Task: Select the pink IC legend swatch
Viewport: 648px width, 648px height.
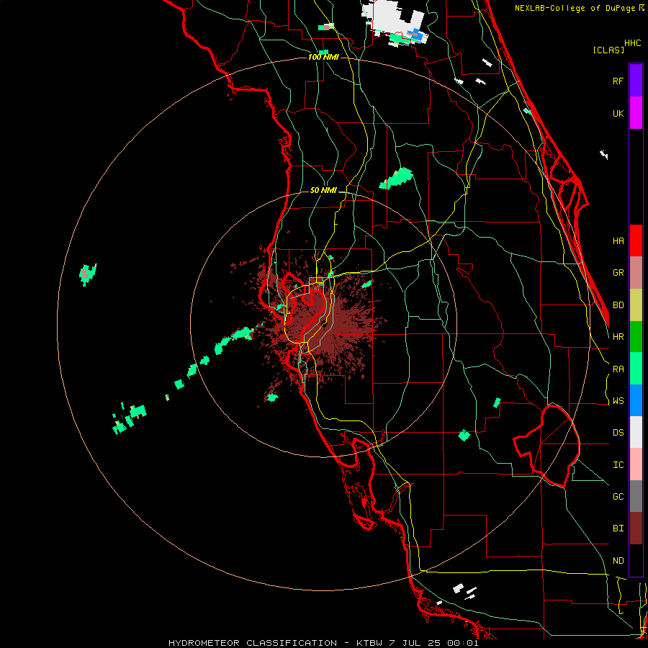Action: pyautogui.click(x=636, y=464)
